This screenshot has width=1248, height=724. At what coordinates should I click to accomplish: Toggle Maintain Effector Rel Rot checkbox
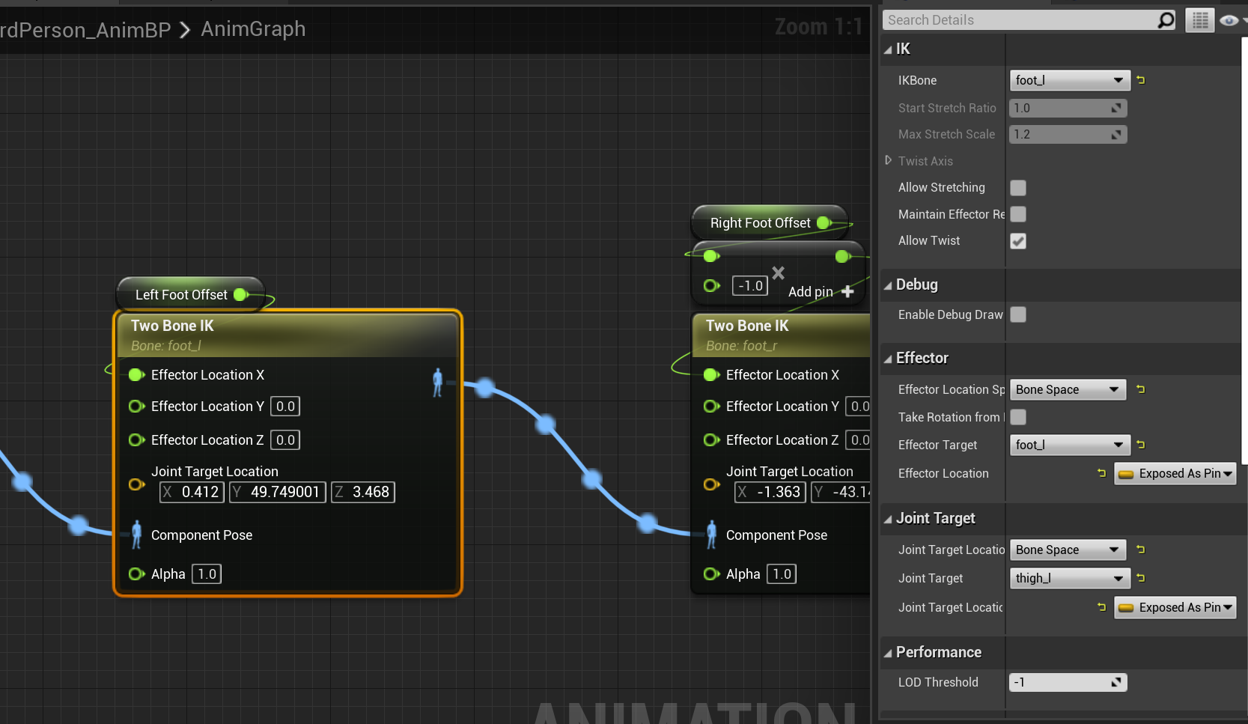click(x=1018, y=214)
